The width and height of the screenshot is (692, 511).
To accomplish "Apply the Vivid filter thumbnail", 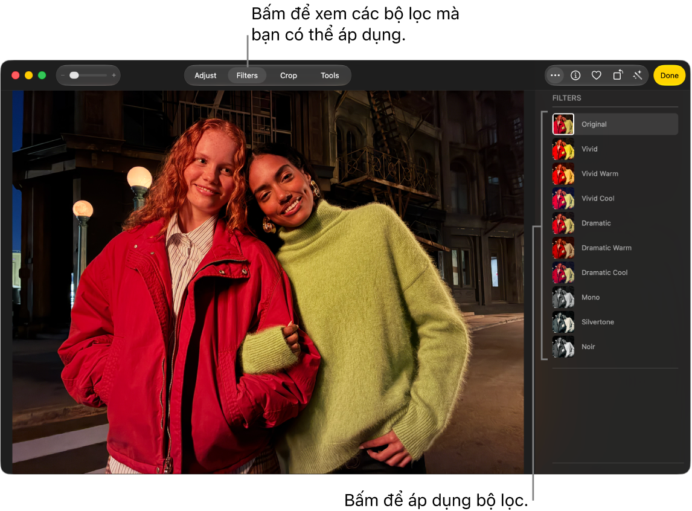I will [x=563, y=149].
